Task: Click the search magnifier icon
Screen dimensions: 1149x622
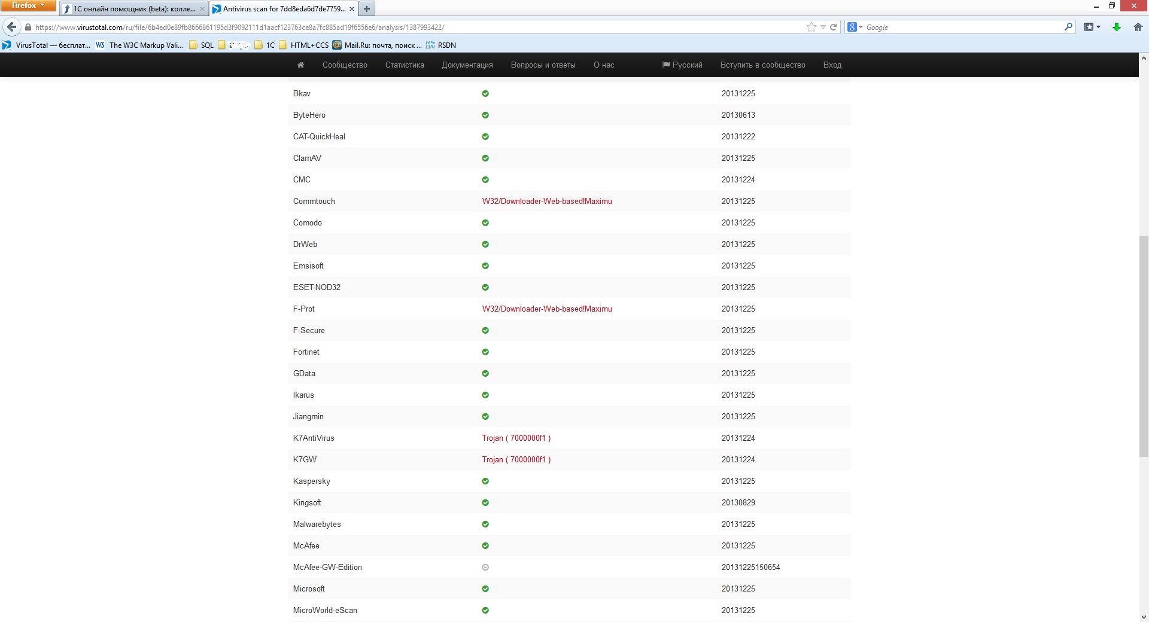Action: tap(1068, 27)
